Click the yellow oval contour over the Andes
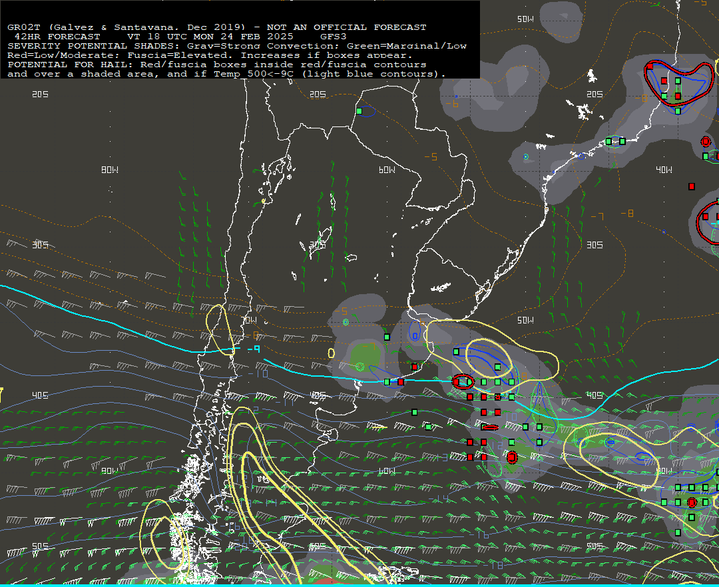Screen dimensions: 719x587 coord(220,330)
